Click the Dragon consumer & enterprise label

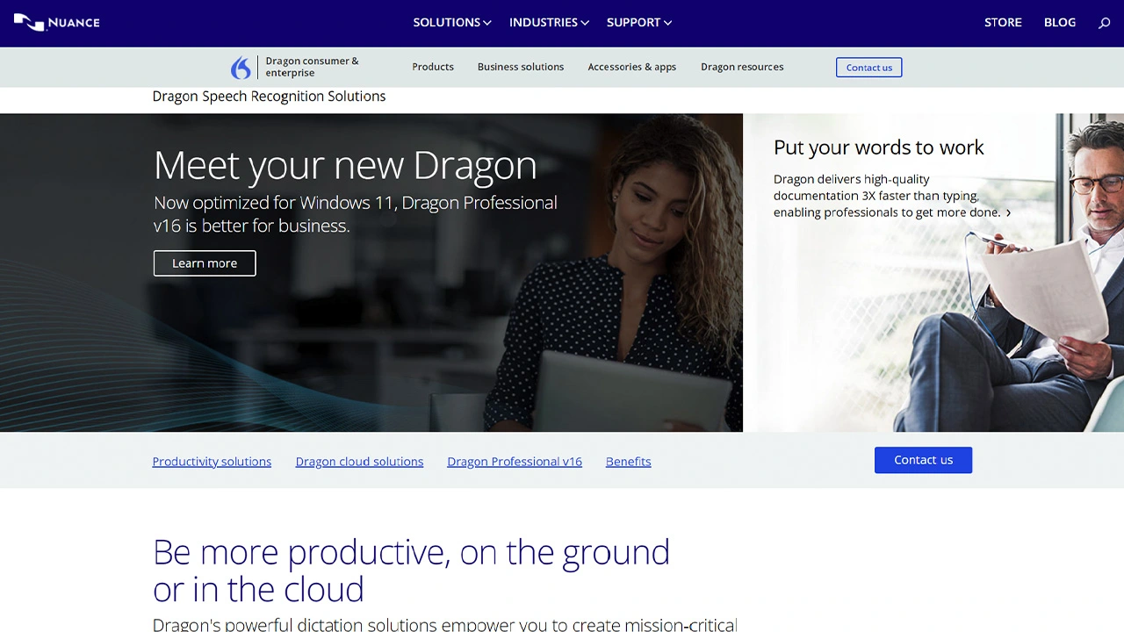313,67
